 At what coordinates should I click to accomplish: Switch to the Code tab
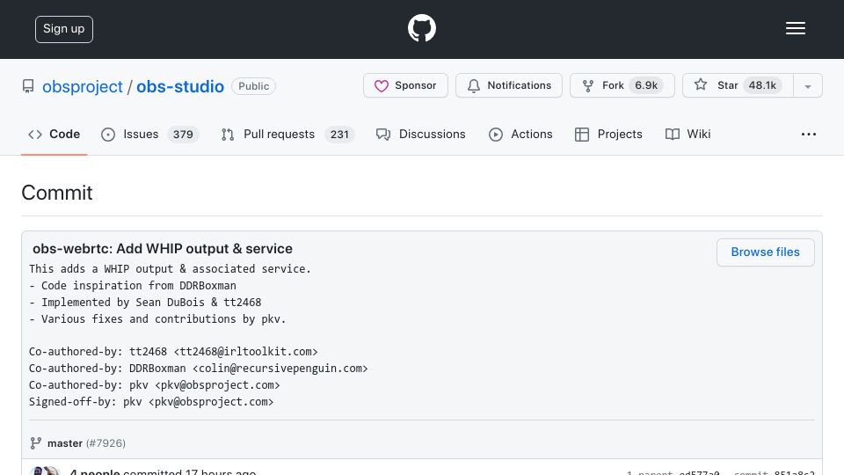tap(54, 134)
